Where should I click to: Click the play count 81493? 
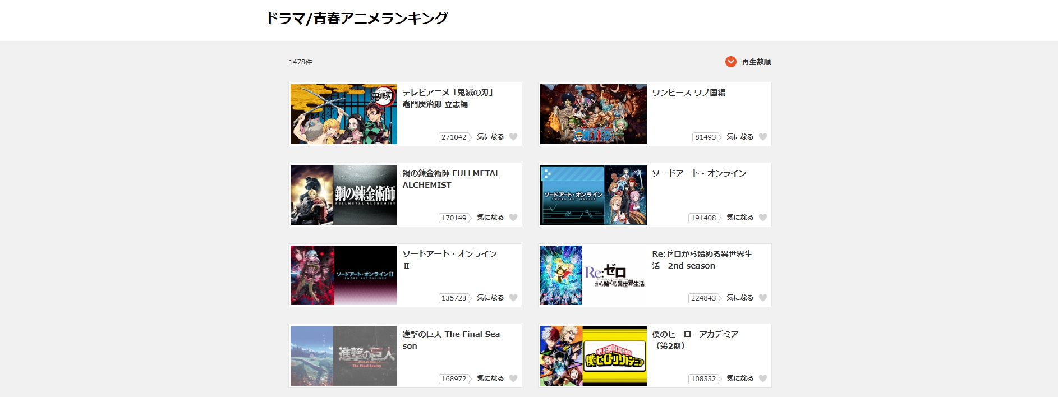pyautogui.click(x=706, y=137)
